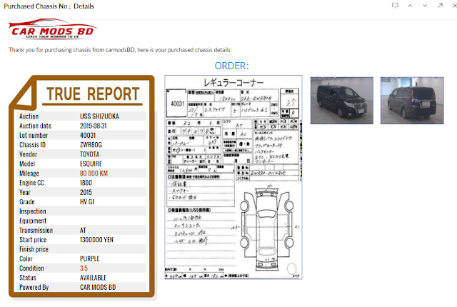Click the Finish price row label
This screenshot has height=307, width=457.
click(34, 249)
